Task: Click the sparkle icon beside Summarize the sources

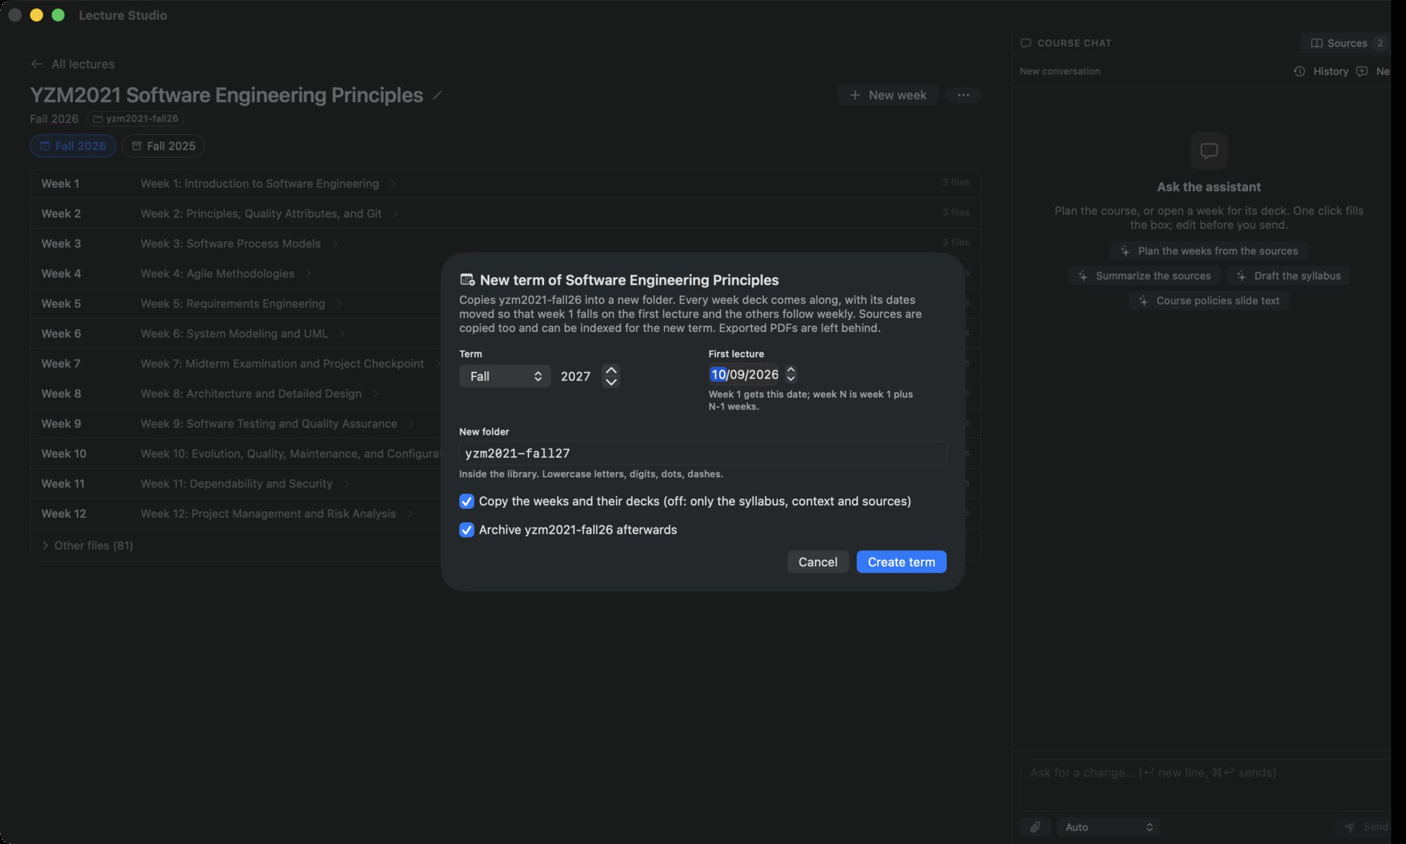Action: pos(1083,276)
